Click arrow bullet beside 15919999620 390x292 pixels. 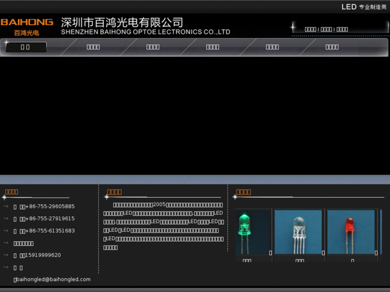pos(6,255)
